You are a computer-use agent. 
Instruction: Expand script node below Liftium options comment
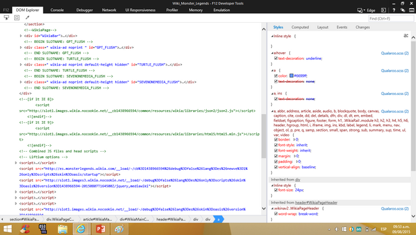click(x=16, y=163)
